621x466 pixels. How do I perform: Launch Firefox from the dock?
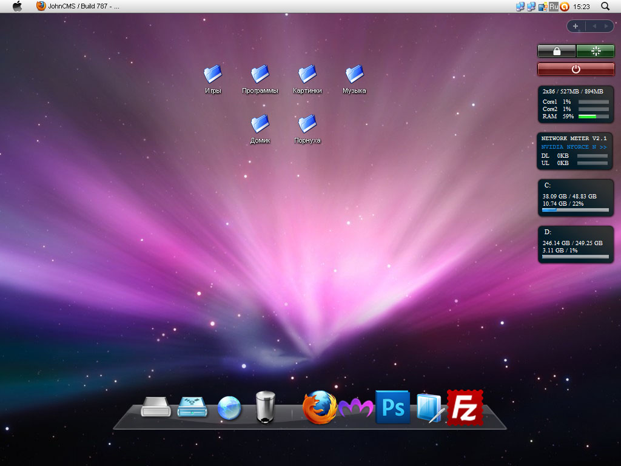pyautogui.click(x=320, y=407)
